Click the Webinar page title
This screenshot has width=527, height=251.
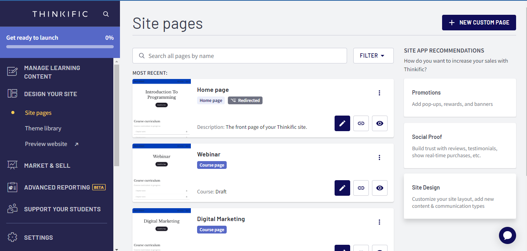(209, 154)
